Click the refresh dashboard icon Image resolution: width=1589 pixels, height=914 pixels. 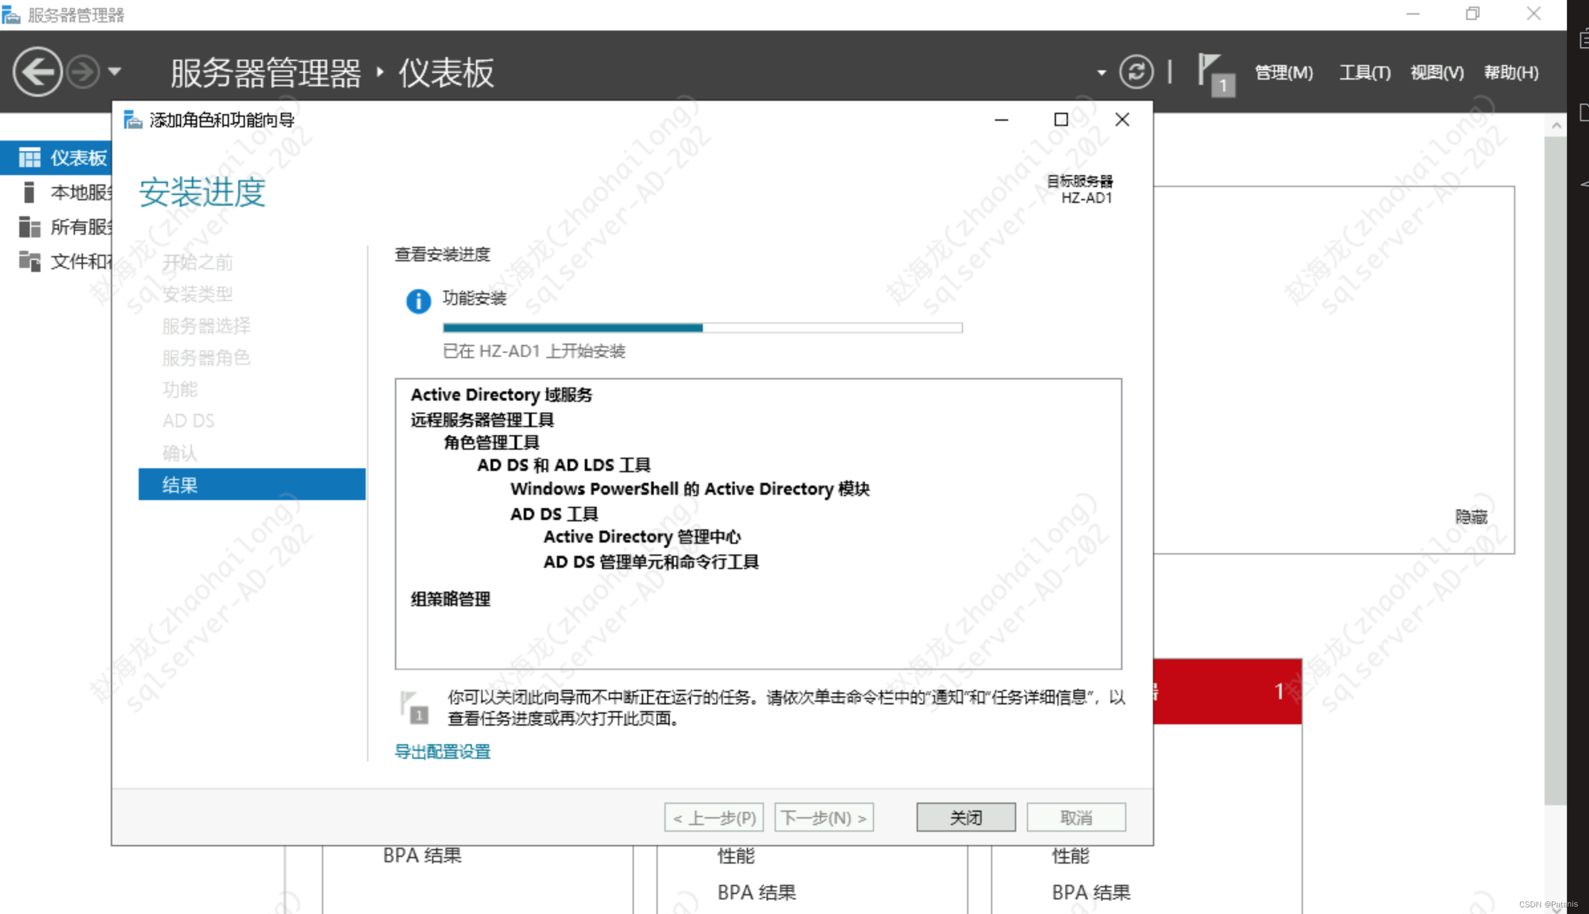coord(1136,72)
